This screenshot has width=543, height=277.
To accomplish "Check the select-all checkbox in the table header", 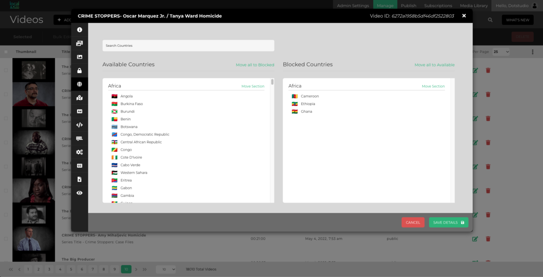I will 6,51.
